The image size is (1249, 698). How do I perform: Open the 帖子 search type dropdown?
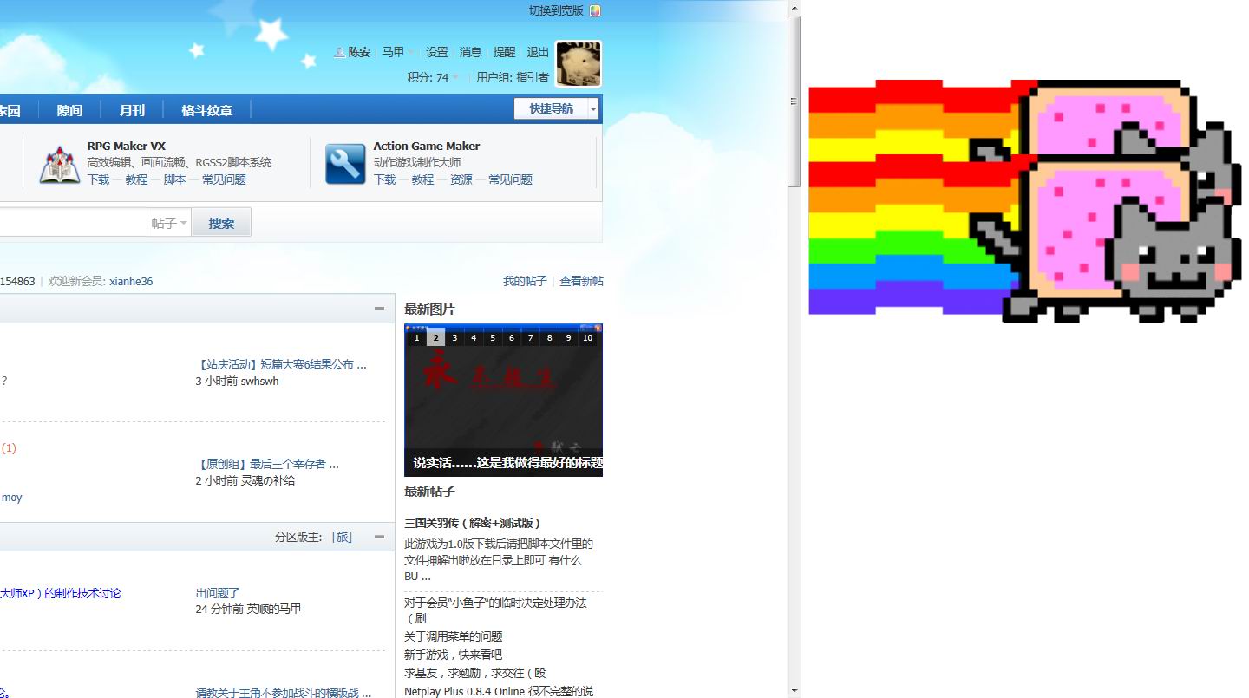[x=169, y=223]
